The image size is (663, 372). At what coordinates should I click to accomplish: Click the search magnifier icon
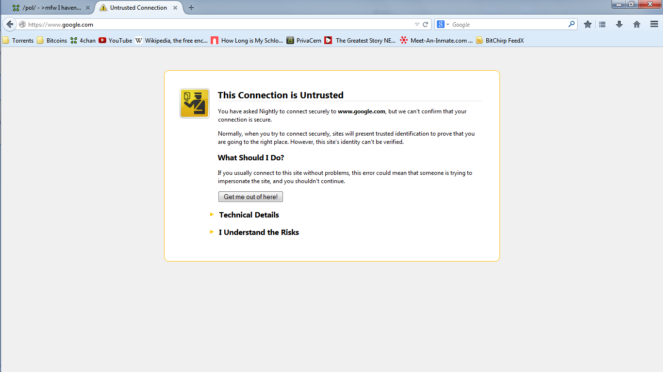572,24
